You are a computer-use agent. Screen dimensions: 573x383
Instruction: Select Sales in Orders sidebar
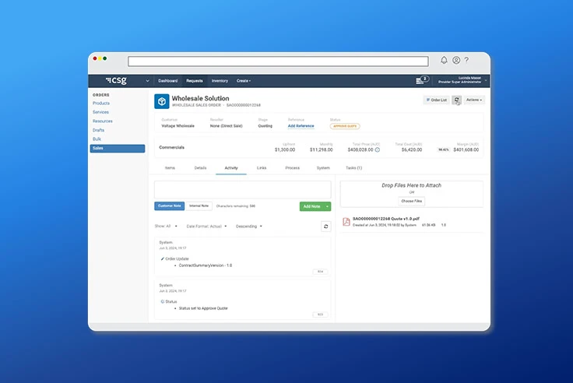click(118, 149)
